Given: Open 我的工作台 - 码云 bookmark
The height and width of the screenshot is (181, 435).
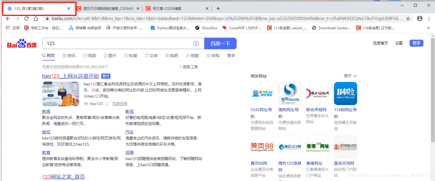Looking at the screenshot, I should pos(43,28).
